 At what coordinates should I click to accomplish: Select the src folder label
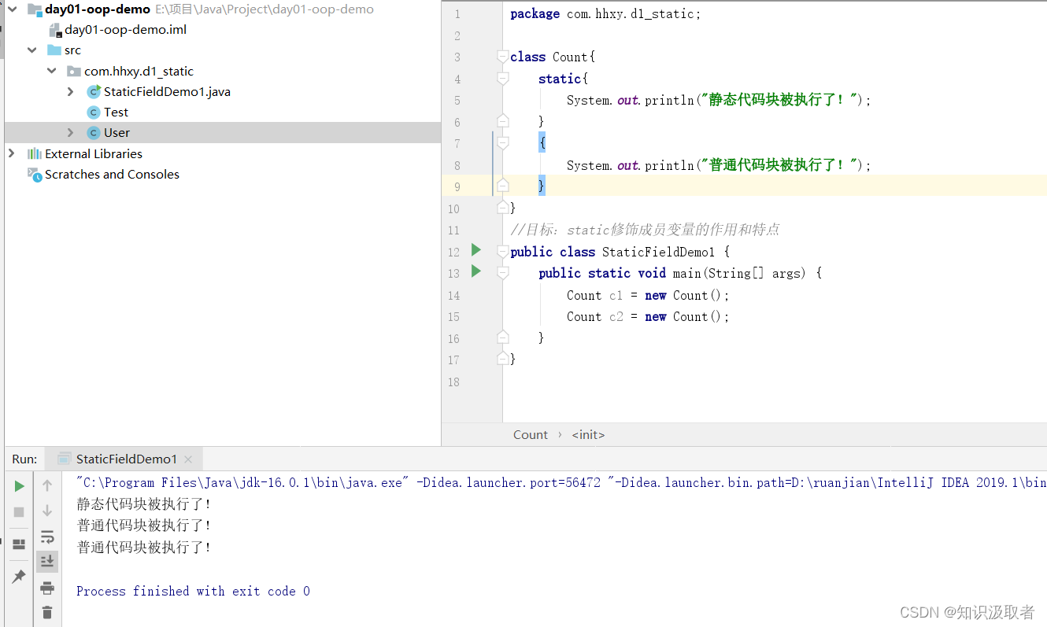[x=72, y=50]
